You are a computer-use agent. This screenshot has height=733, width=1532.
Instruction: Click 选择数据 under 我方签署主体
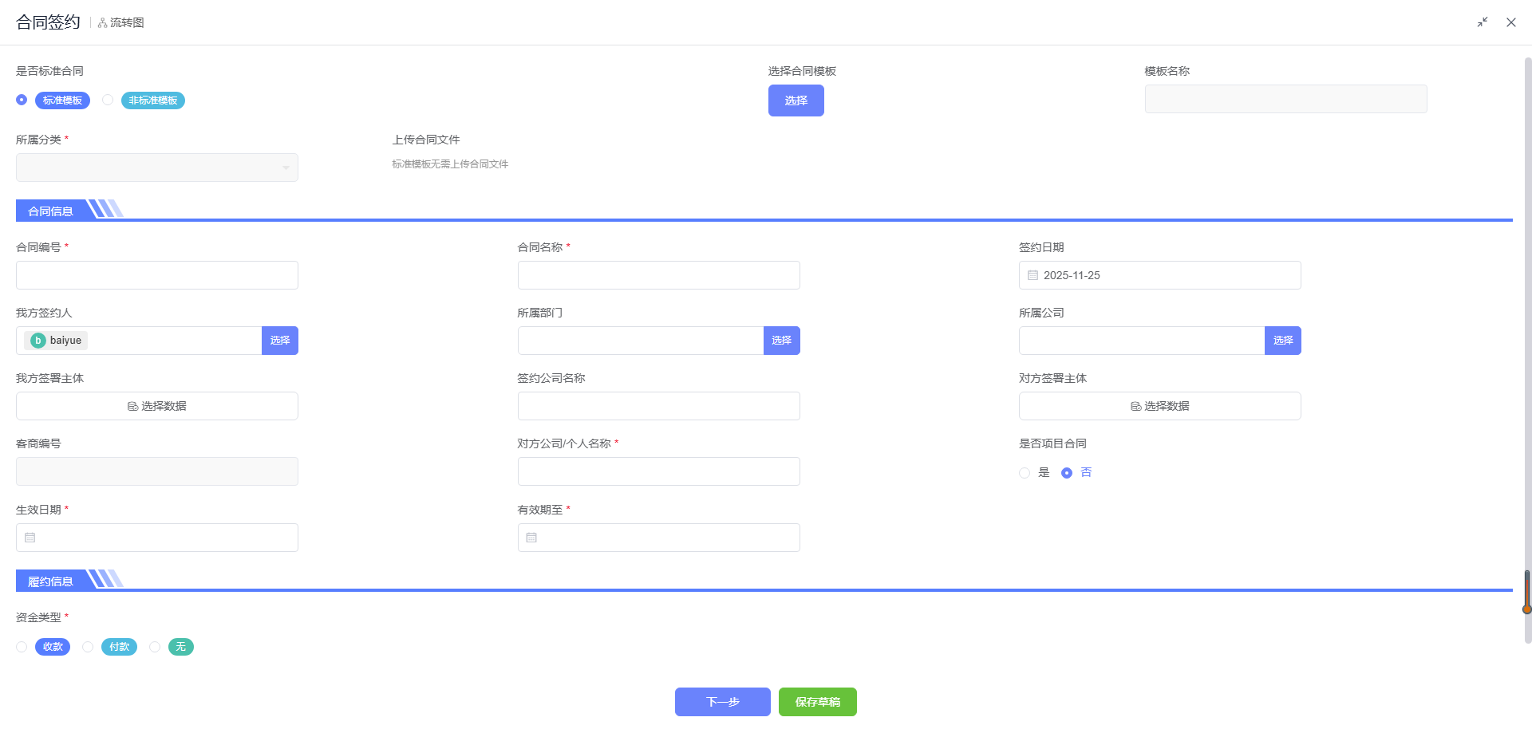(157, 406)
